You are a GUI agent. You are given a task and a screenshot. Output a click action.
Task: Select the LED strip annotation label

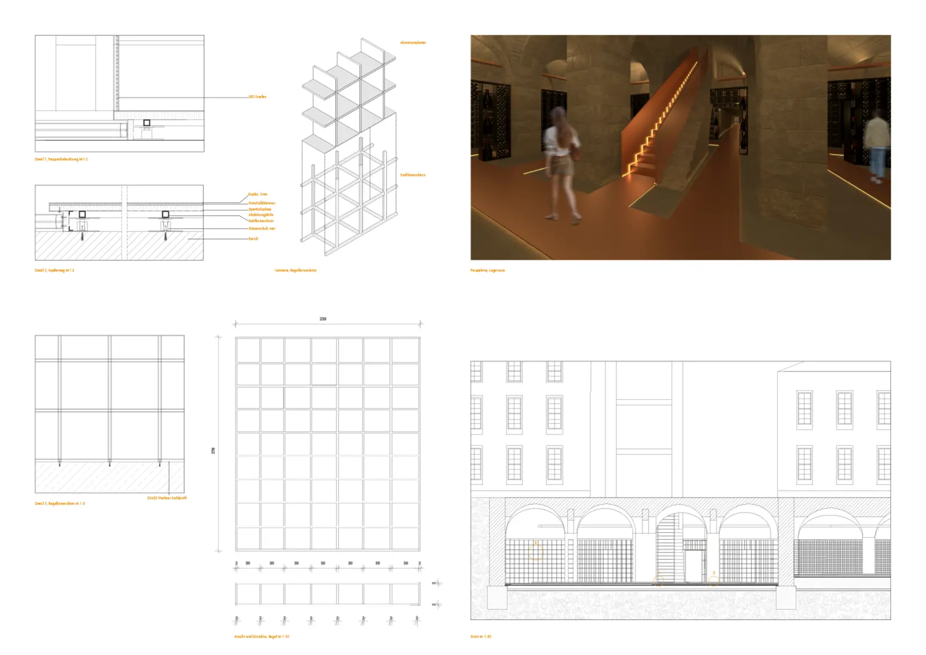click(x=257, y=97)
